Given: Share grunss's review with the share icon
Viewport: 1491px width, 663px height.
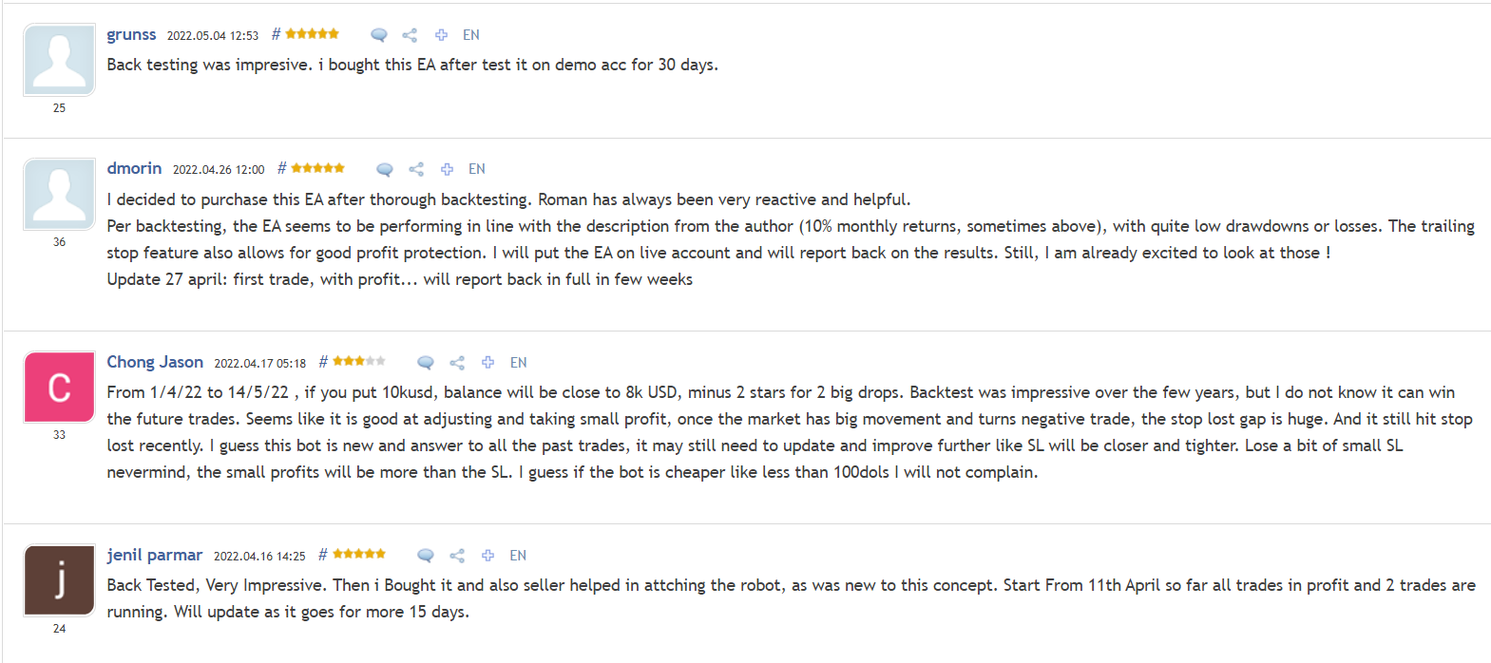Looking at the screenshot, I should pos(410,34).
